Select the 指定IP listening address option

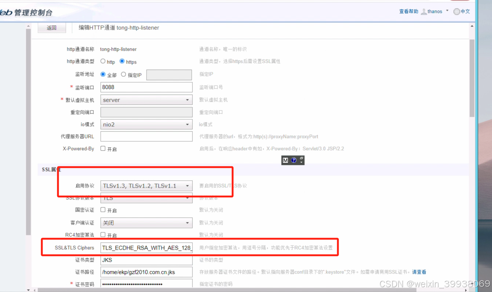click(124, 74)
